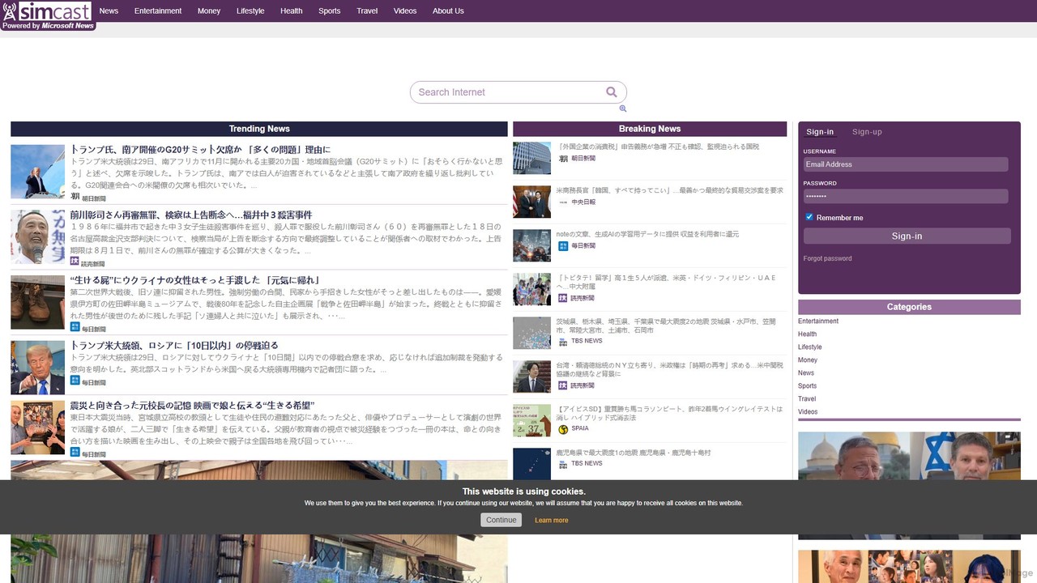The height and width of the screenshot is (583, 1037).
Task: Open the Money link under Categories
Action: 808,360
